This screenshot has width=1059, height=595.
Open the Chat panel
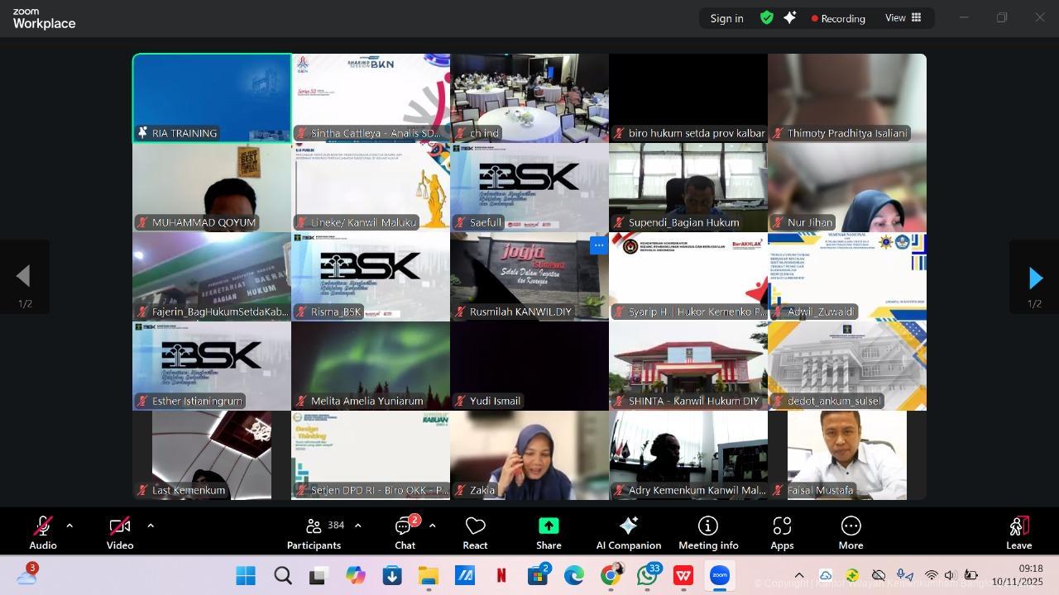click(x=405, y=532)
